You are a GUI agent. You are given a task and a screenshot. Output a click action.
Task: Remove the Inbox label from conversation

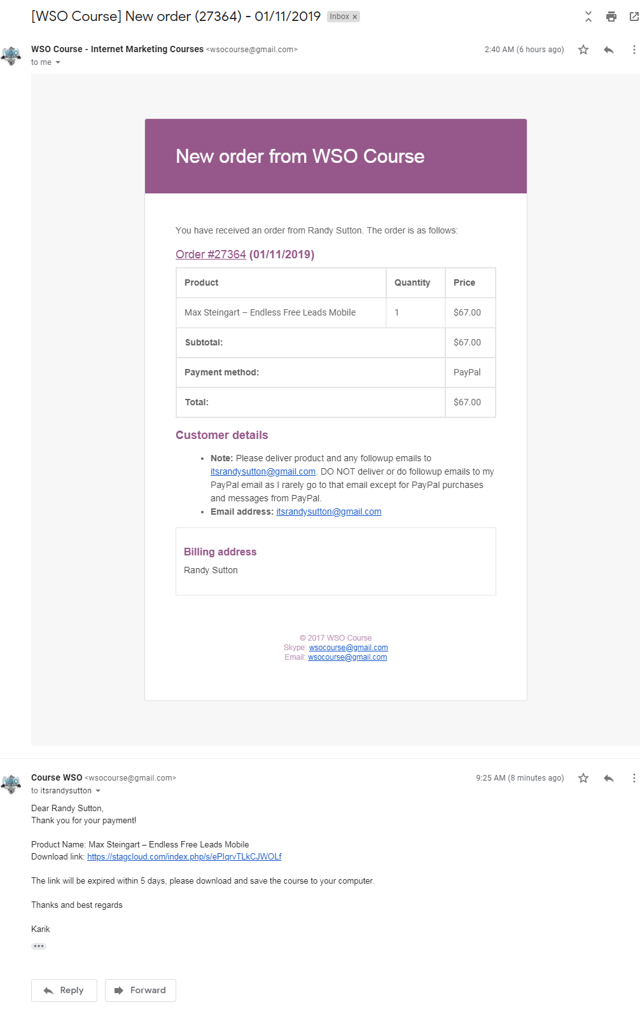pos(355,17)
